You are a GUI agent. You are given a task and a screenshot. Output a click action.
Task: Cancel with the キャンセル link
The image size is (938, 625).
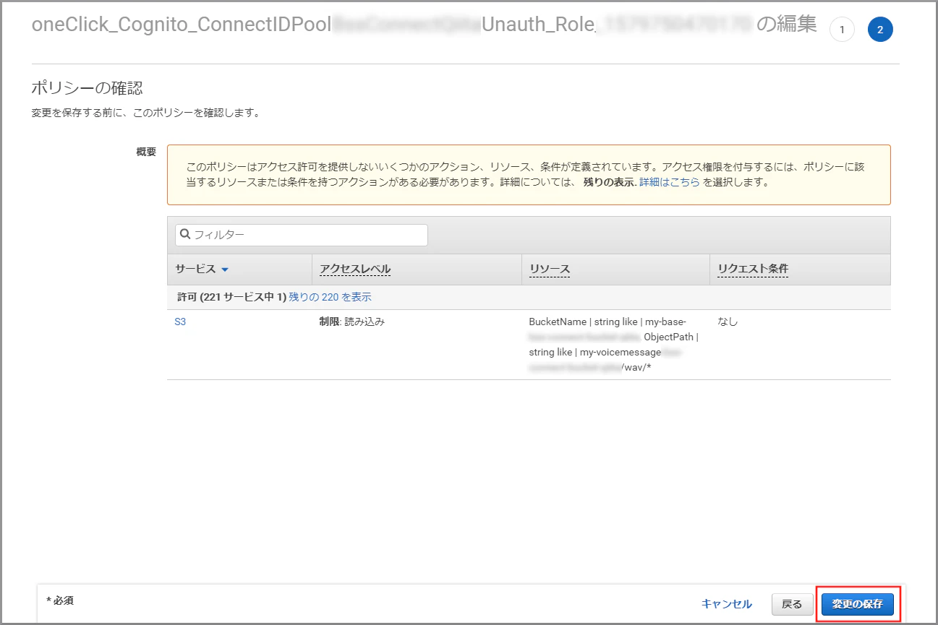(x=727, y=604)
